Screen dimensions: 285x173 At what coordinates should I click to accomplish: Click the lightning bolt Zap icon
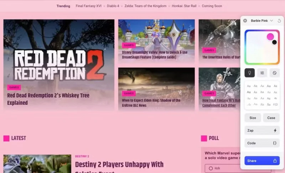275,131
